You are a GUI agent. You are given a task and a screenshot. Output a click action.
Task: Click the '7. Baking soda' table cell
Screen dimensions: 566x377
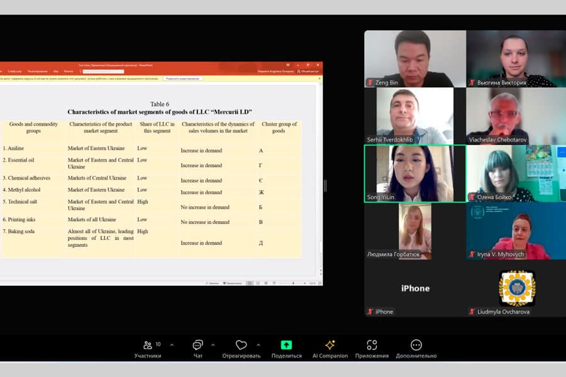pos(19,231)
